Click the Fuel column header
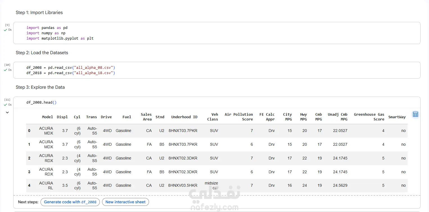 [x=127, y=117]
